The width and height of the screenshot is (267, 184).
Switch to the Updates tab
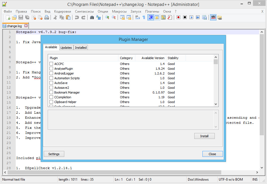(66, 48)
